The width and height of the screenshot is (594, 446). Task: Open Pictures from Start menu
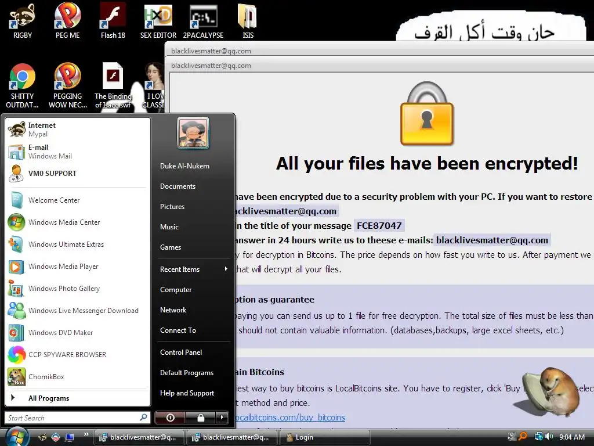click(172, 206)
